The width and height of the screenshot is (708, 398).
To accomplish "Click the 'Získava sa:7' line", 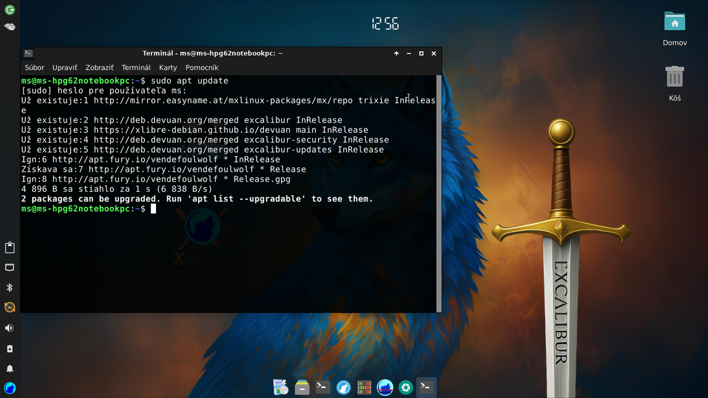I will coord(164,169).
